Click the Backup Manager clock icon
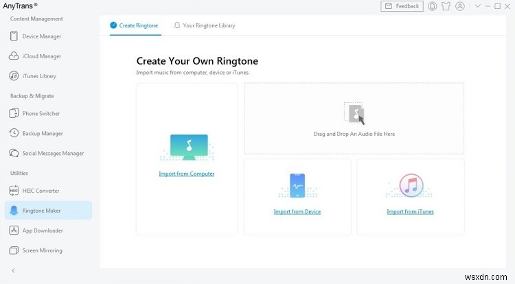Image resolution: width=515 pixels, height=284 pixels. click(14, 133)
